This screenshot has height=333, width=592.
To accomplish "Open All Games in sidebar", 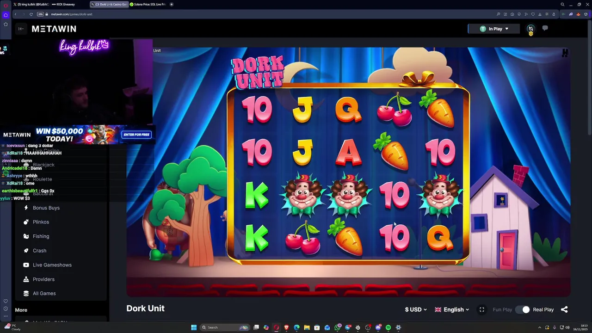I will point(44,293).
